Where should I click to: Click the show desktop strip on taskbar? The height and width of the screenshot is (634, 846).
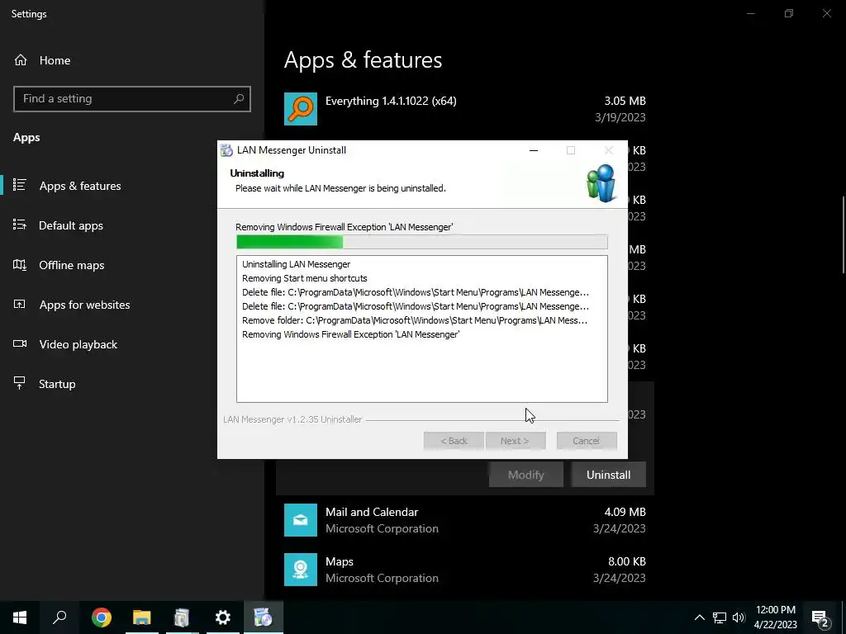pos(844,617)
